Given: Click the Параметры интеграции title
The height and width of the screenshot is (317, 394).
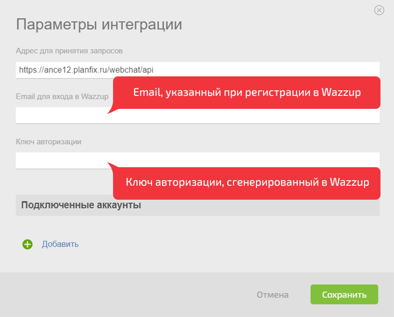Looking at the screenshot, I should coord(99,24).
